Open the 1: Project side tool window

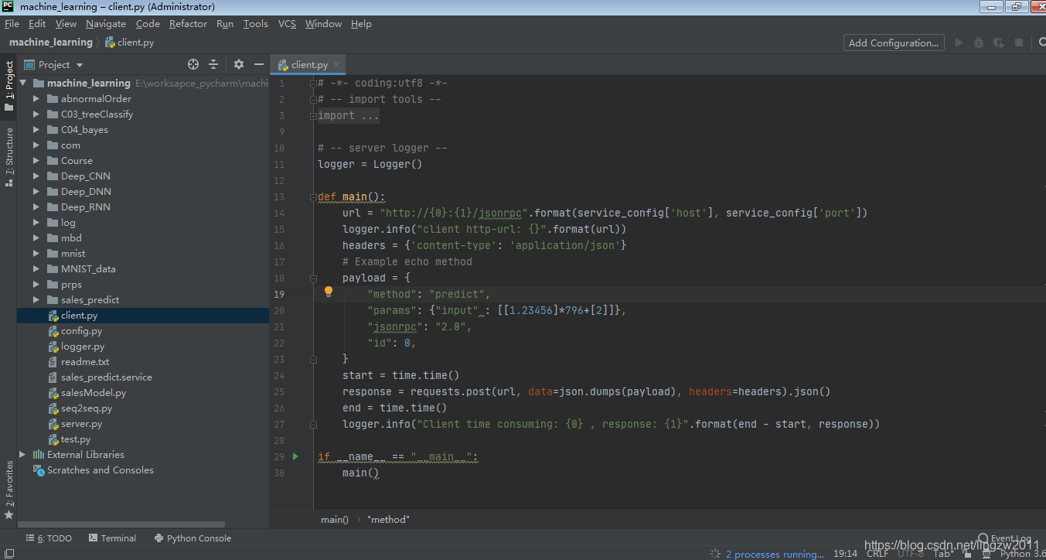point(9,87)
